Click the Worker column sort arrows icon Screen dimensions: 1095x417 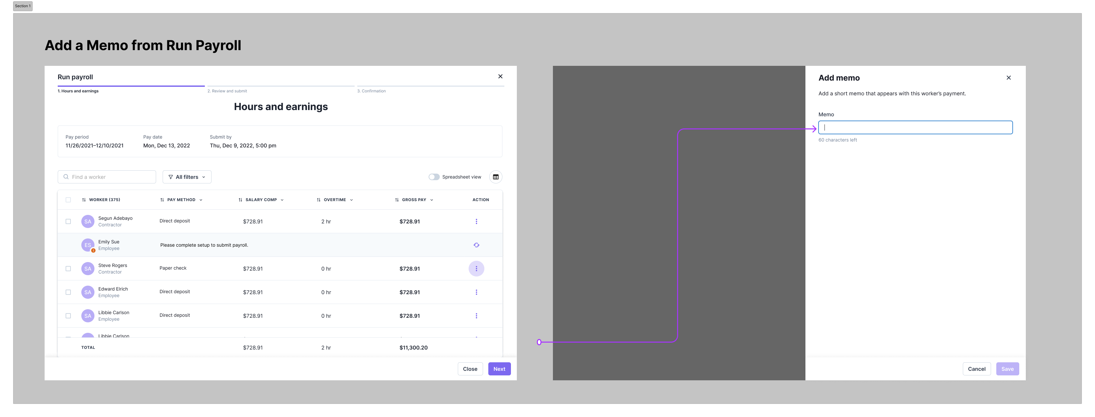pos(84,199)
